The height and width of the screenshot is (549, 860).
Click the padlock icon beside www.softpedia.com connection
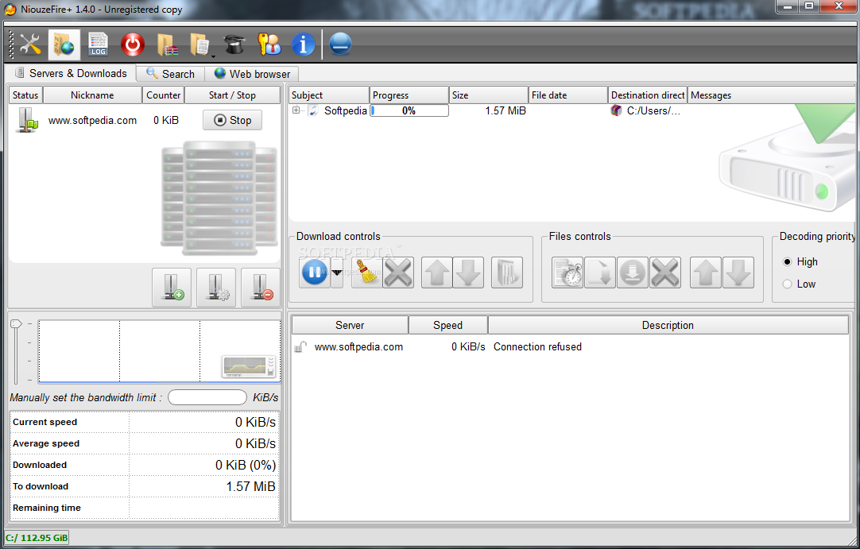[x=300, y=346]
